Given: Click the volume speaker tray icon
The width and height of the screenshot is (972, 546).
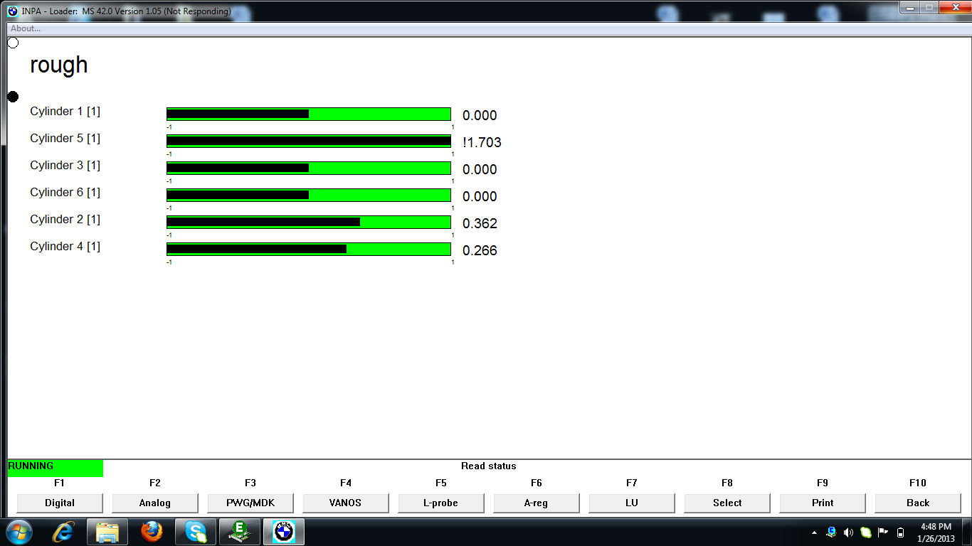Looking at the screenshot, I should pos(848,532).
